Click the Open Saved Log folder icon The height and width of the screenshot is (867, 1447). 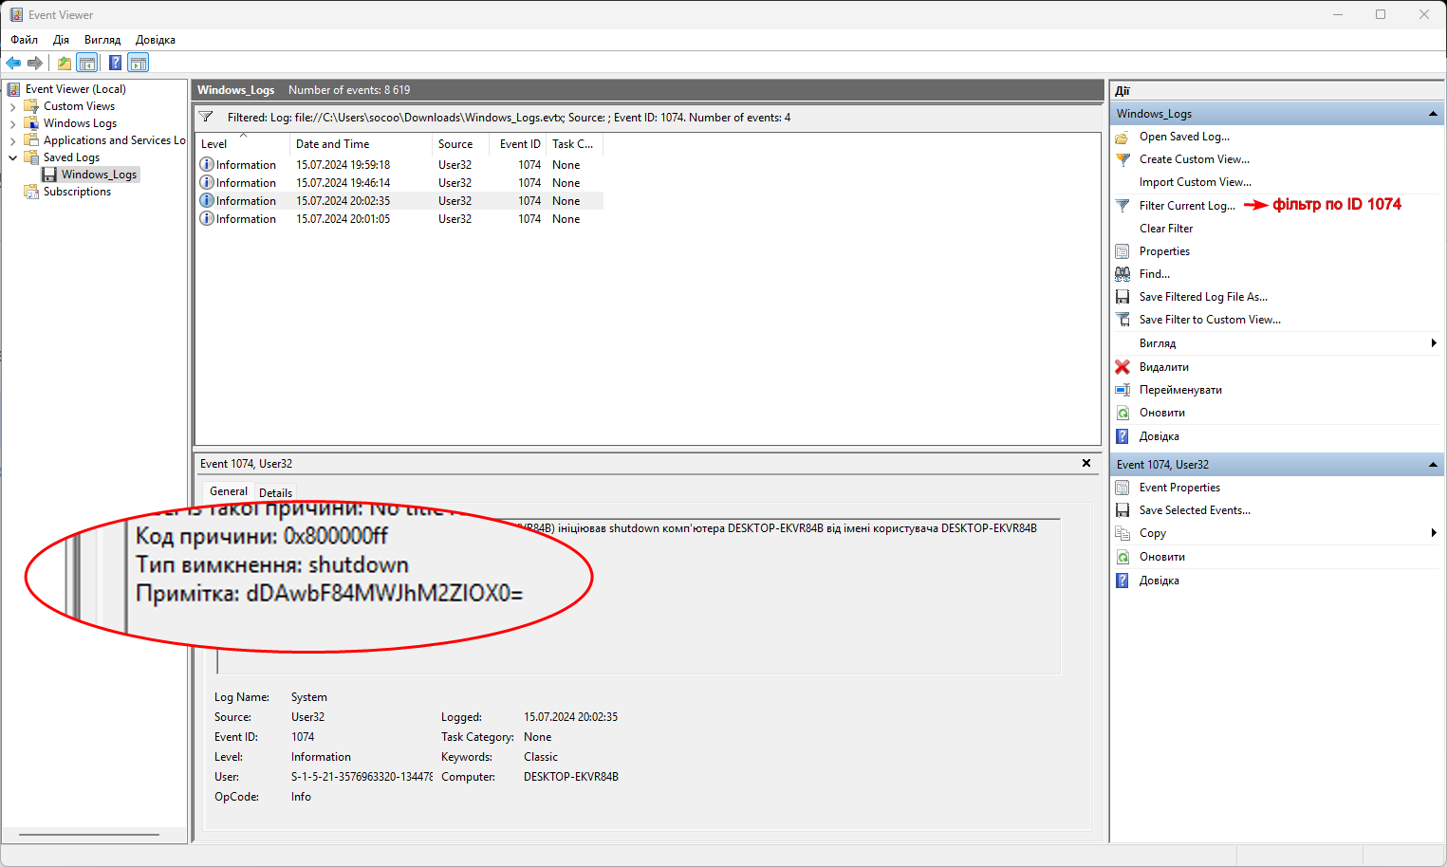point(1122,137)
